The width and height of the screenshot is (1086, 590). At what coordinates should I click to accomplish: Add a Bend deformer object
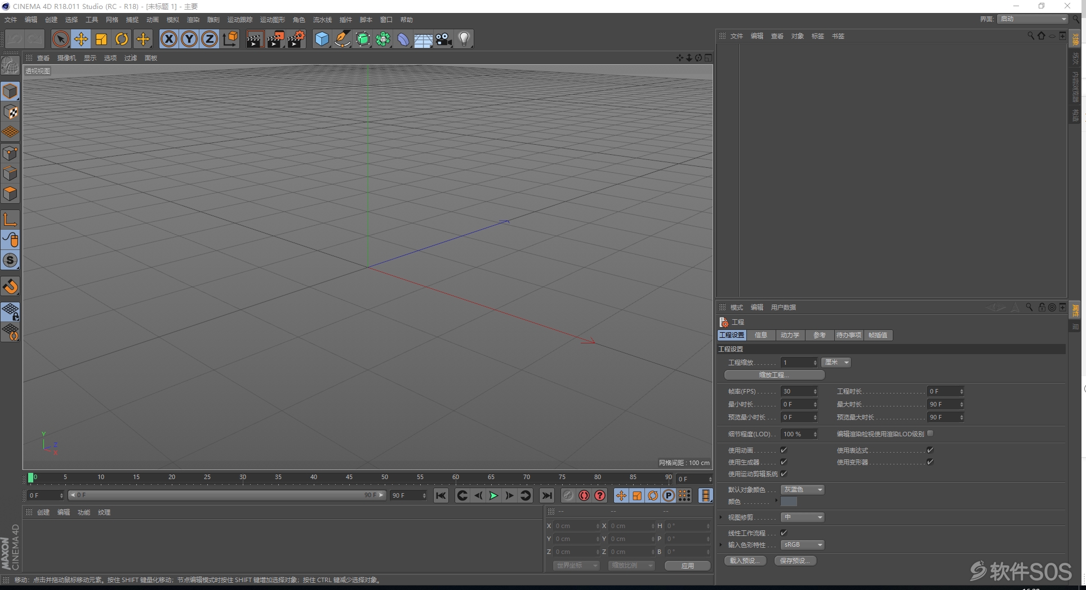pyautogui.click(x=403, y=39)
